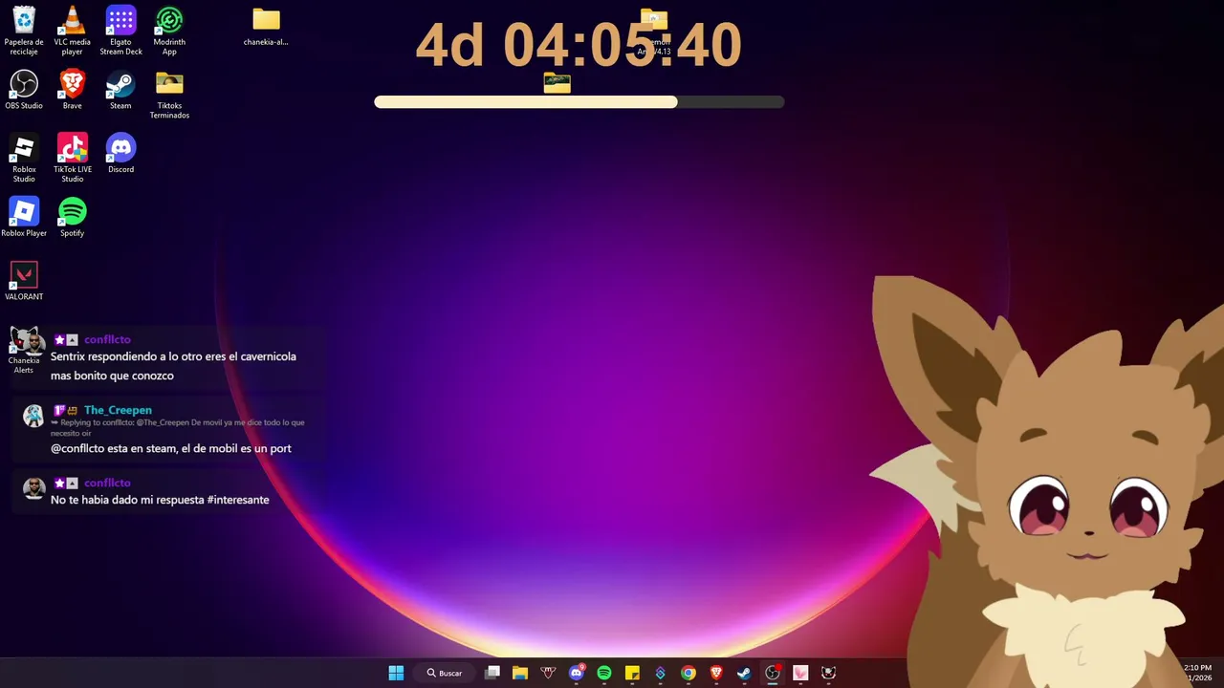Click the Spotify desktop shortcut
The height and width of the screenshot is (688, 1224).
[73, 217]
